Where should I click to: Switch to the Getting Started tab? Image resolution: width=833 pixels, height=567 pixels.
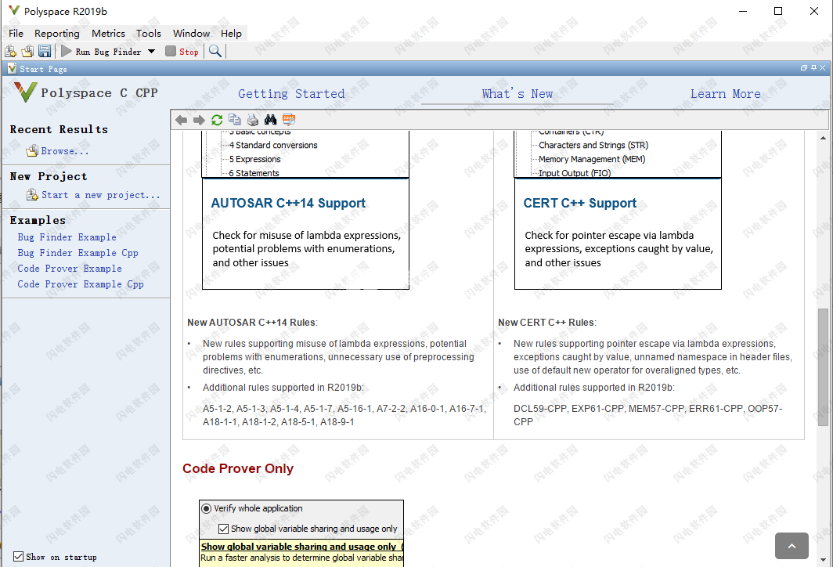point(291,93)
